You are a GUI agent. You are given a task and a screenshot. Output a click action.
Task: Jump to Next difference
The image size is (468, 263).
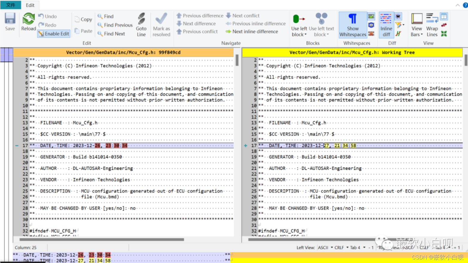click(x=196, y=23)
